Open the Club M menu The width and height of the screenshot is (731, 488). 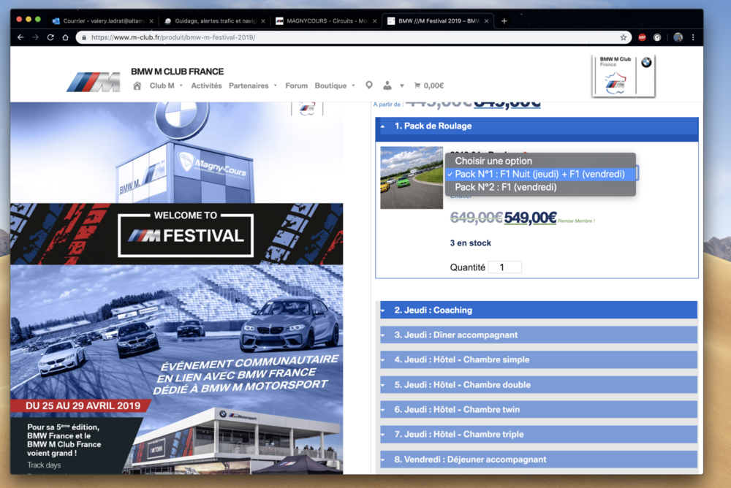166,85
